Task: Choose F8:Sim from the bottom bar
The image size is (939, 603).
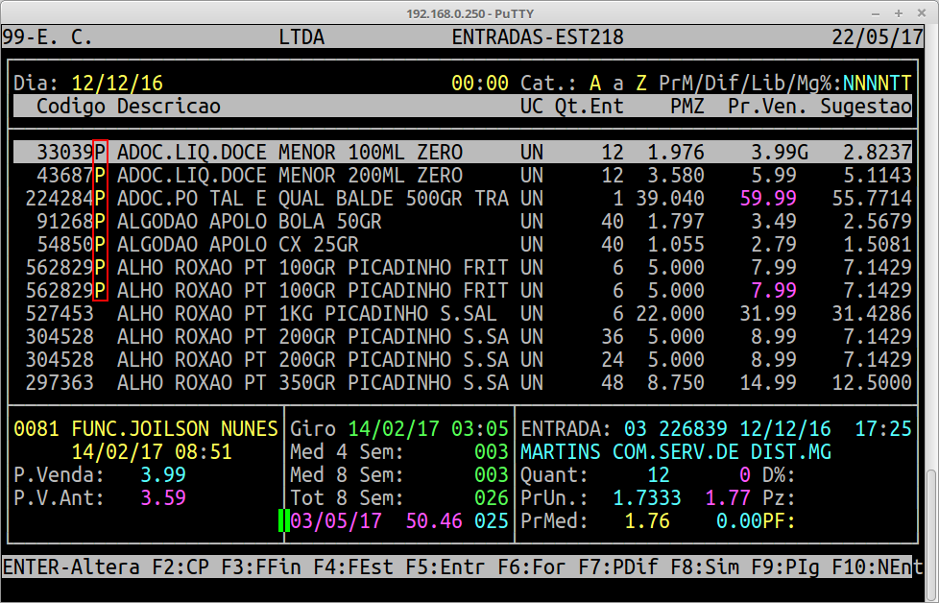Action: pos(705,567)
